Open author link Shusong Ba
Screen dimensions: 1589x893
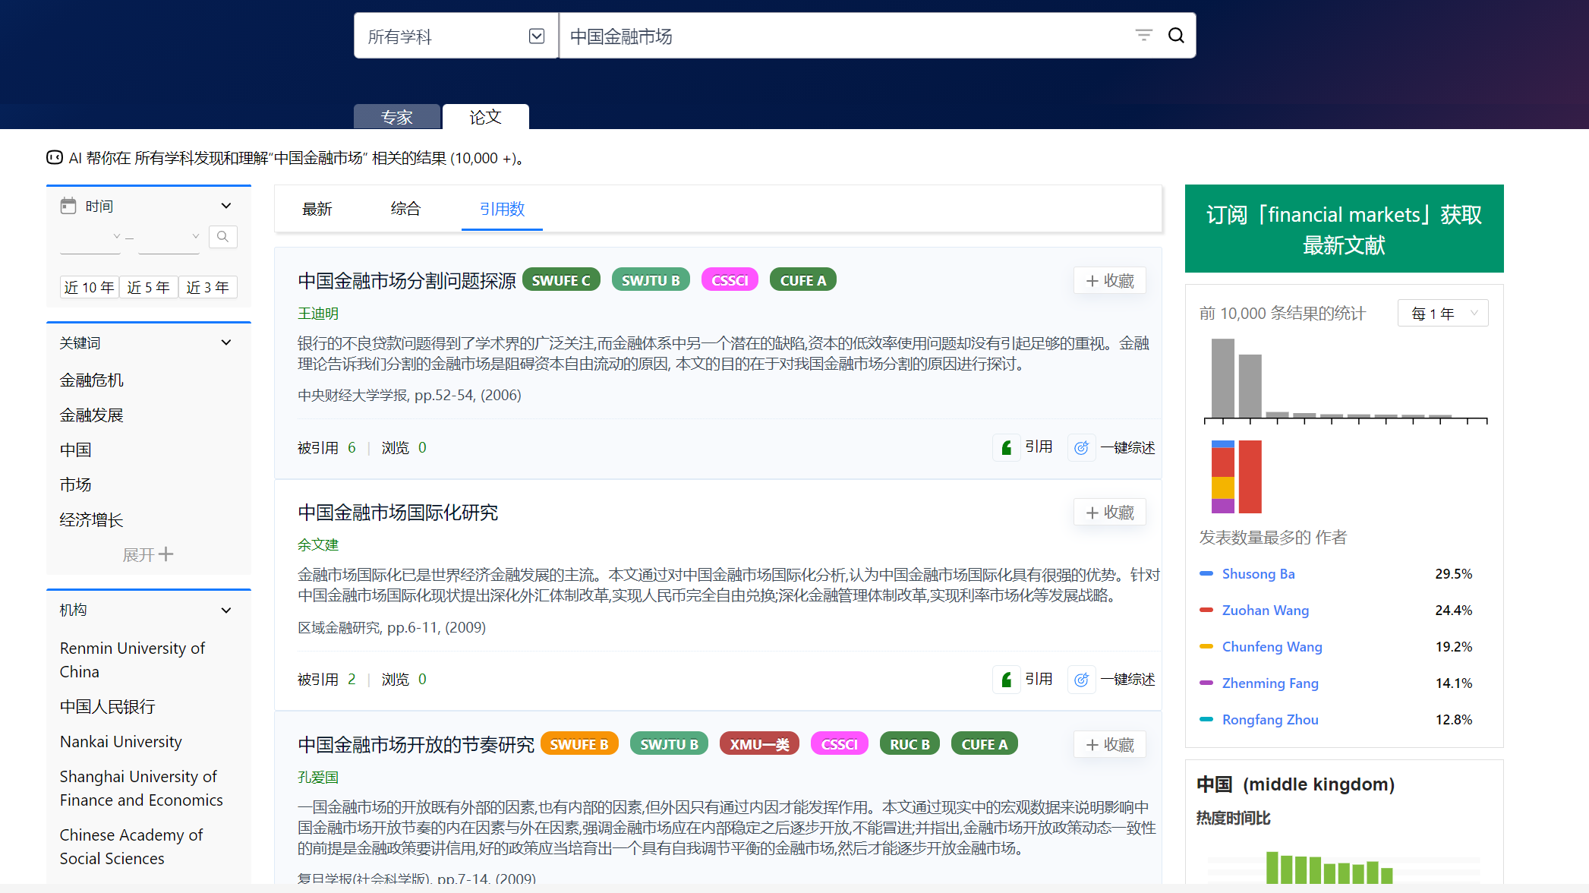click(x=1258, y=574)
